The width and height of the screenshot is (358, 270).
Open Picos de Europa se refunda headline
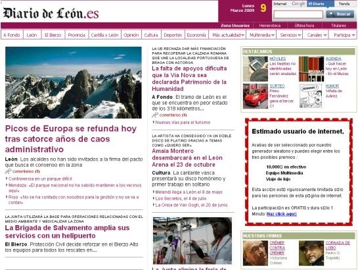pyautogui.click(x=71, y=139)
